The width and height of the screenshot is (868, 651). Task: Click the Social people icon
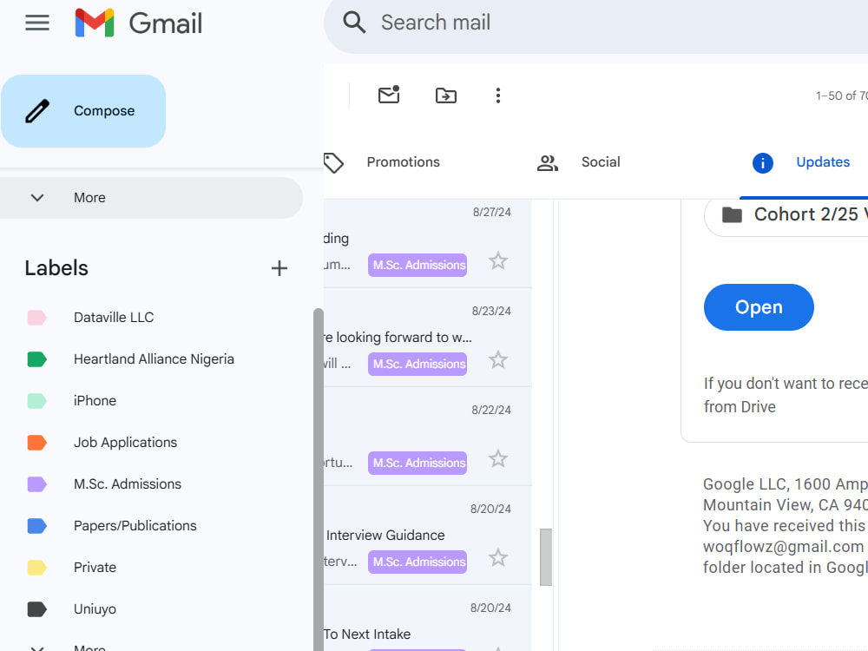click(x=548, y=163)
